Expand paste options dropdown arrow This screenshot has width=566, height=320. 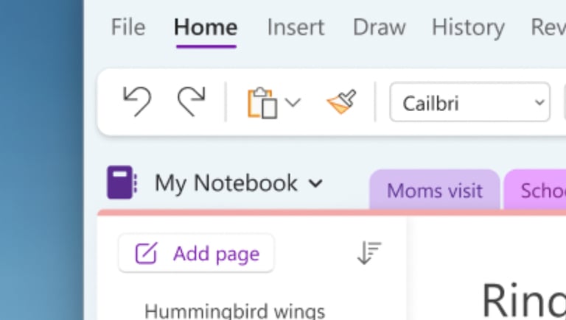pyautogui.click(x=293, y=103)
